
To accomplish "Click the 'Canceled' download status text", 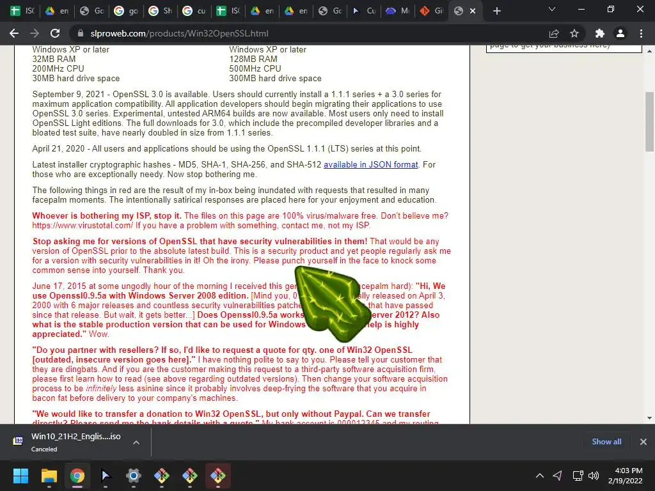I will pos(44,449).
